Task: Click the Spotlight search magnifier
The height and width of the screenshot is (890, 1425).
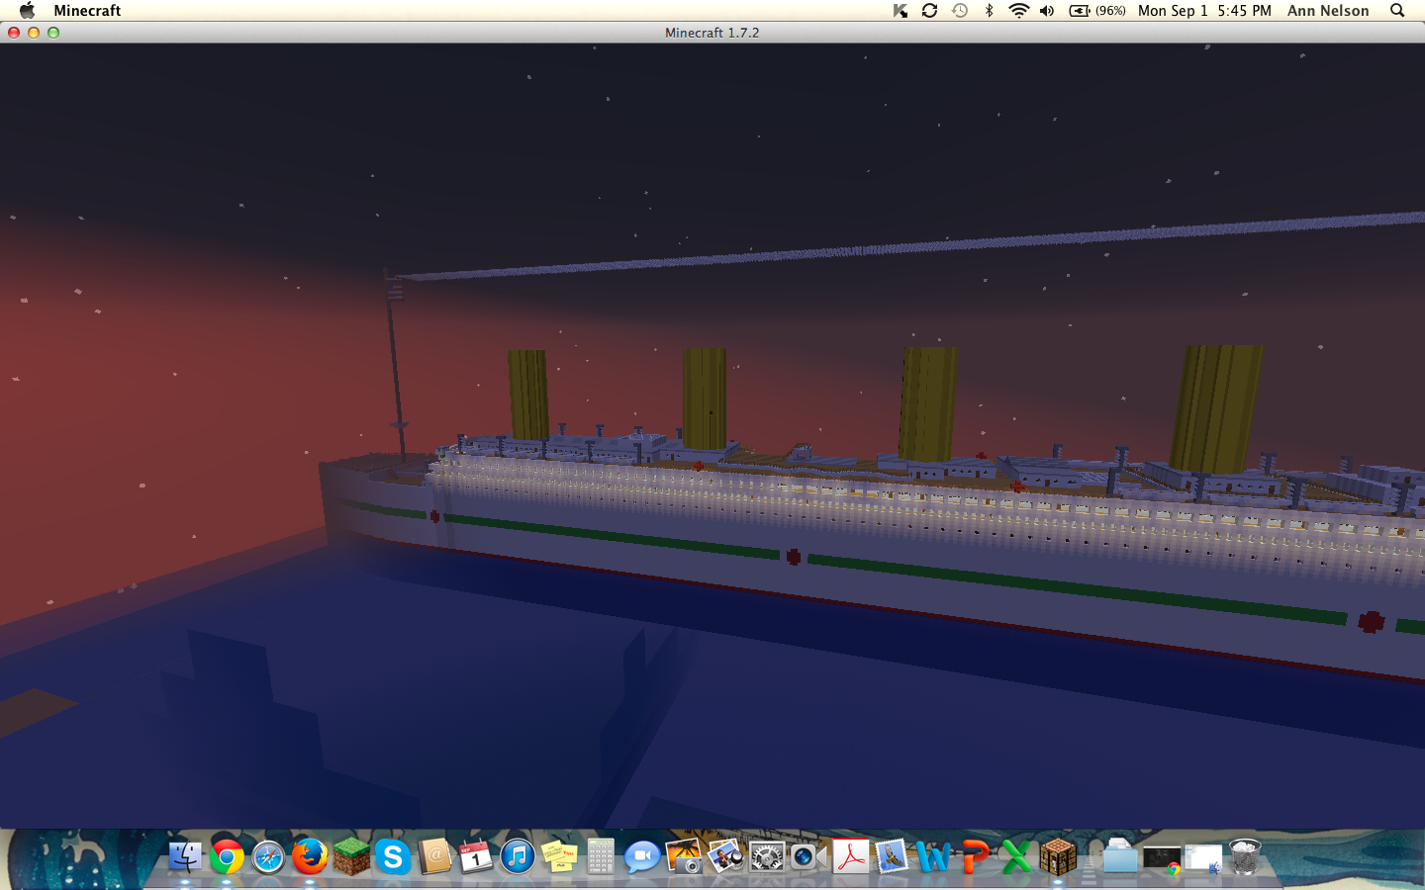Action: click(x=1397, y=11)
